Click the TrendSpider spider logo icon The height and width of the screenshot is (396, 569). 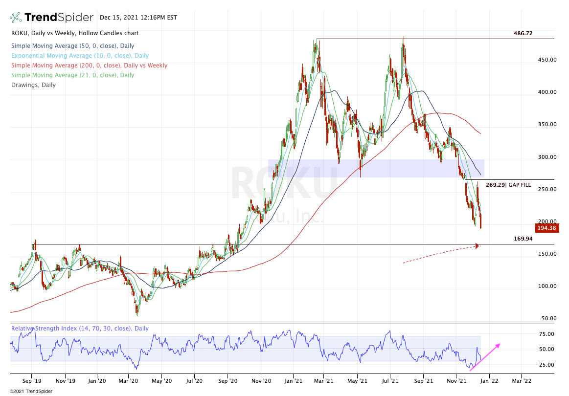pos(16,18)
